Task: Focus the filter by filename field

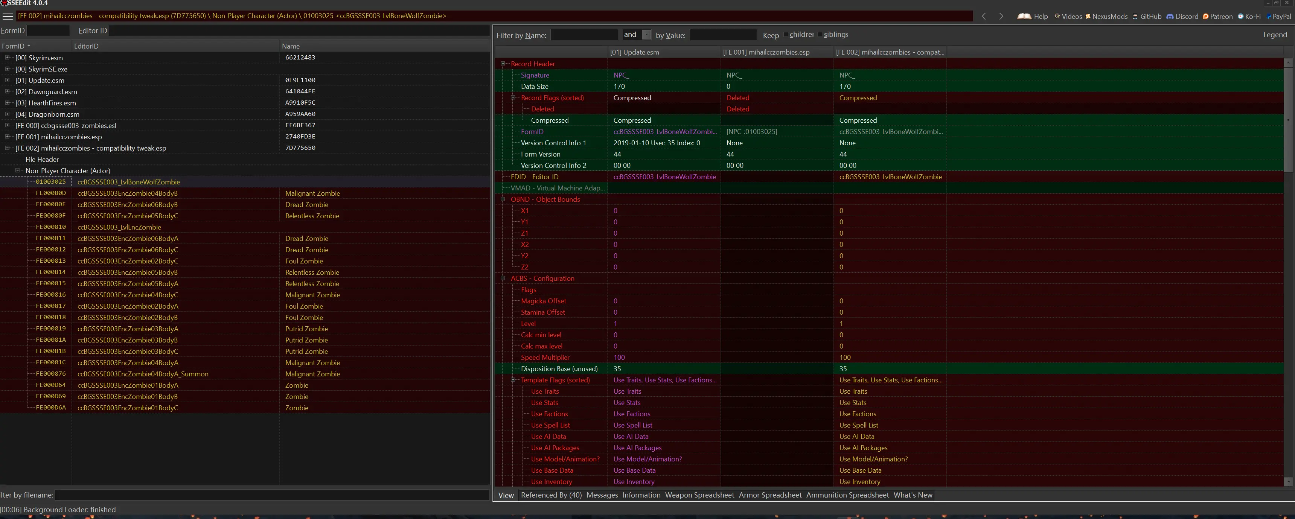Action: (x=271, y=495)
